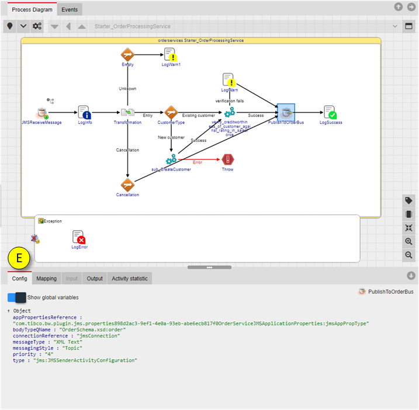Select the LogInfo activity
The width and height of the screenshot is (419, 410).
pos(84,112)
